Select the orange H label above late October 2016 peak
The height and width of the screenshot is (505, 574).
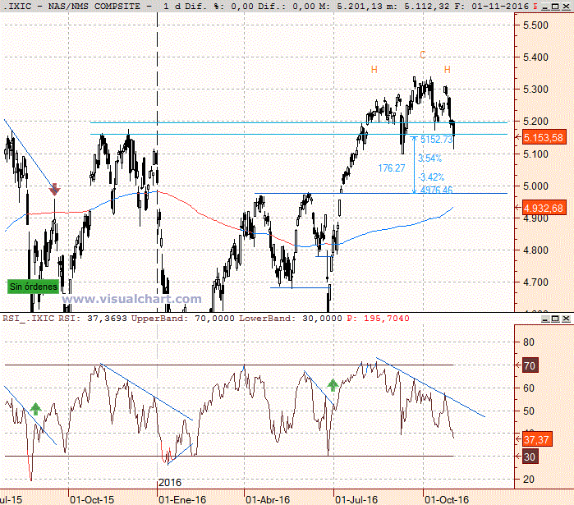point(448,70)
